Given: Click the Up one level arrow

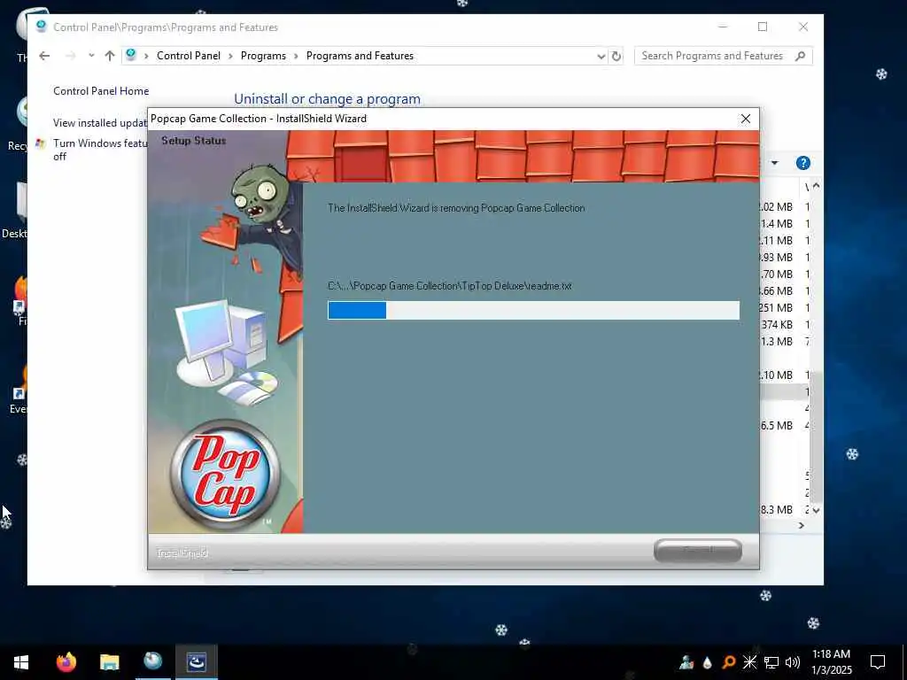Looking at the screenshot, I should tap(110, 56).
